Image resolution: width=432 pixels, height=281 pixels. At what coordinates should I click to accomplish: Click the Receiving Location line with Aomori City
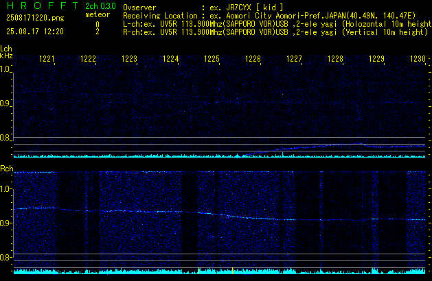click(269, 16)
